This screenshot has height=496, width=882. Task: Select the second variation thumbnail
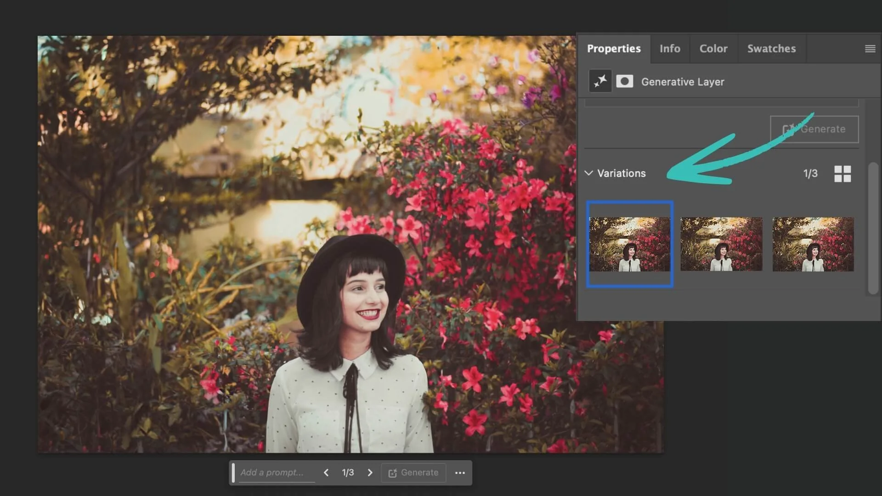(x=721, y=244)
